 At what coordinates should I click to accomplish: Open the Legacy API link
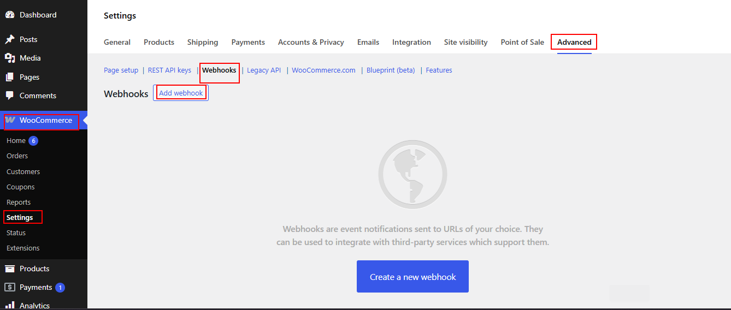264,70
